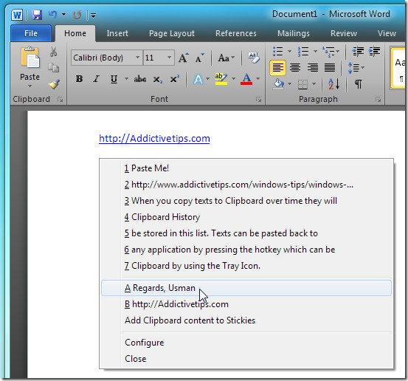Image resolution: width=408 pixels, height=381 pixels.
Task: Open the Undo history dropdown arrow
Action: (63, 15)
